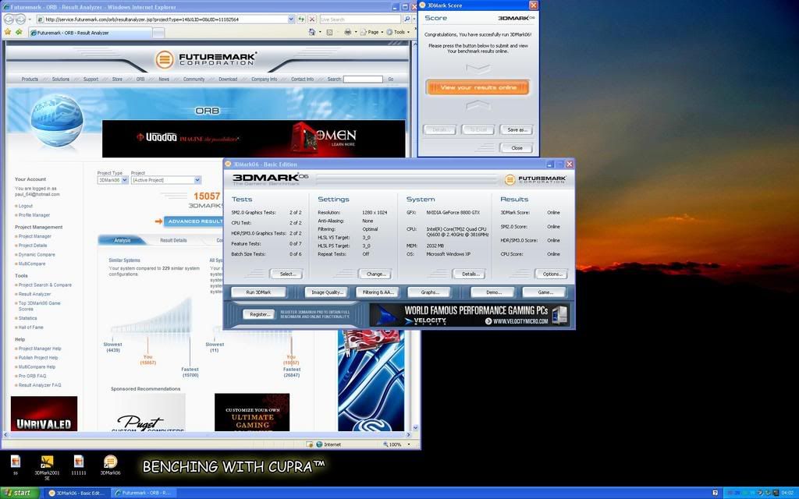
Task: Click in the address bar URL field
Action: pyautogui.click(x=163, y=19)
